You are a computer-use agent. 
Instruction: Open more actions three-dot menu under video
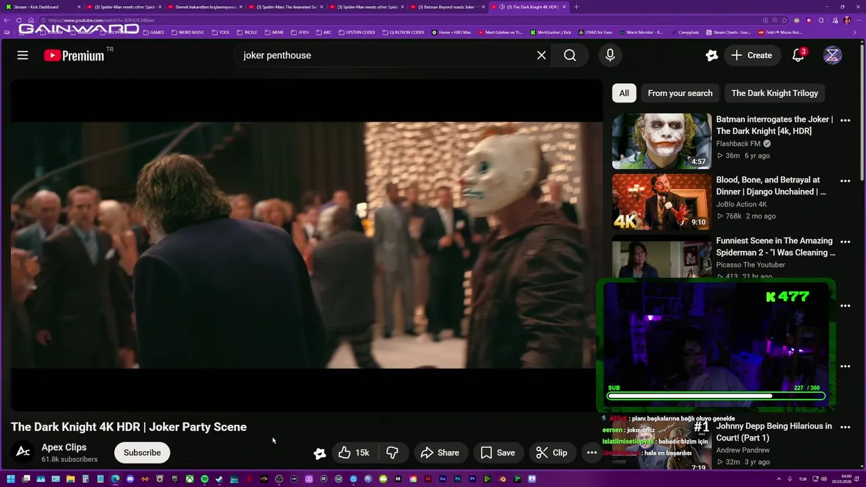point(591,453)
